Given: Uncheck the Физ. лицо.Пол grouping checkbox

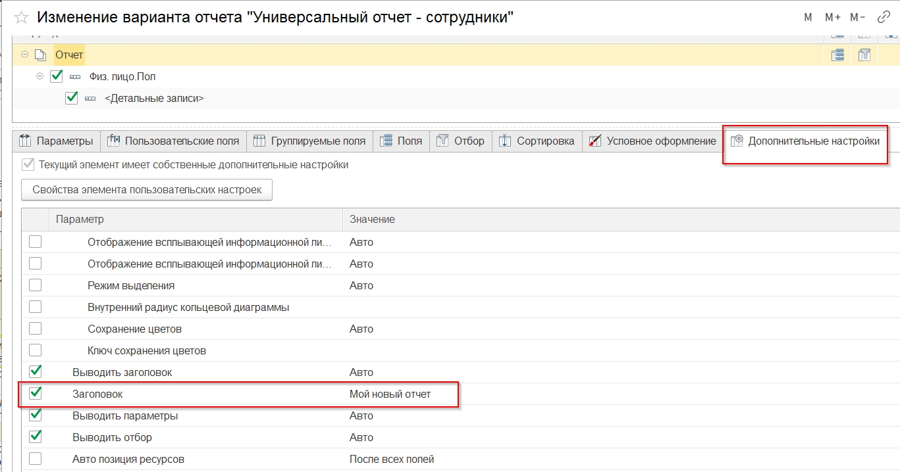Looking at the screenshot, I should coord(57,76).
